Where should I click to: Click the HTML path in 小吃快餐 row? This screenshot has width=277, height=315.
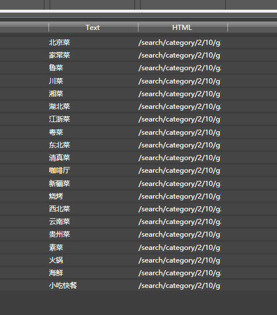pyautogui.click(x=179, y=286)
